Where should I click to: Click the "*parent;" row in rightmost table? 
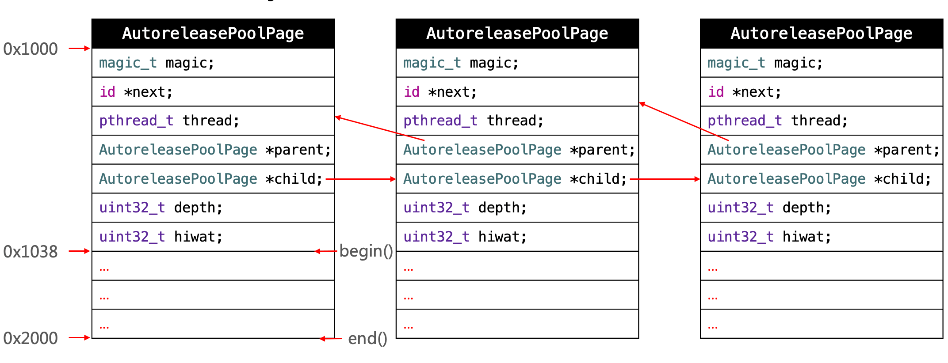tap(821, 150)
